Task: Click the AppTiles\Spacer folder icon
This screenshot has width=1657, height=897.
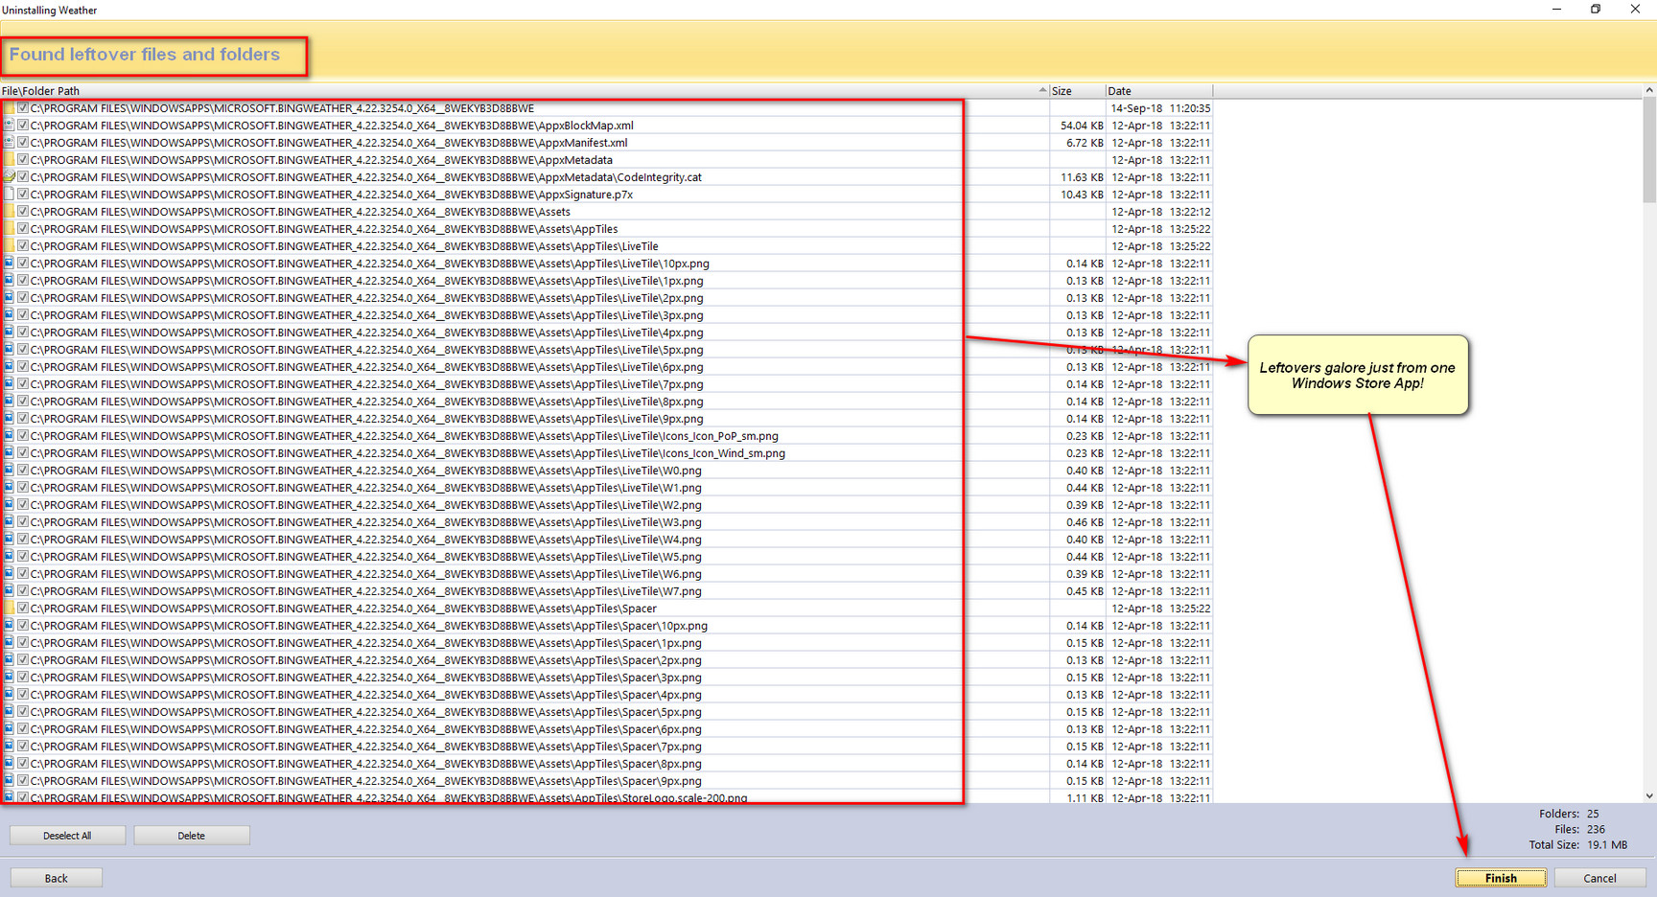Action: pyautogui.click(x=9, y=609)
